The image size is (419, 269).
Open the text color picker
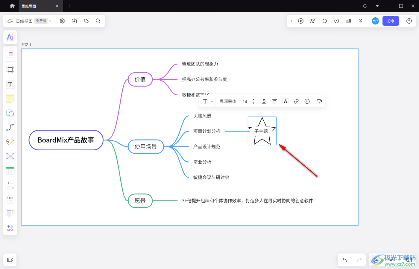(x=286, y=101)
